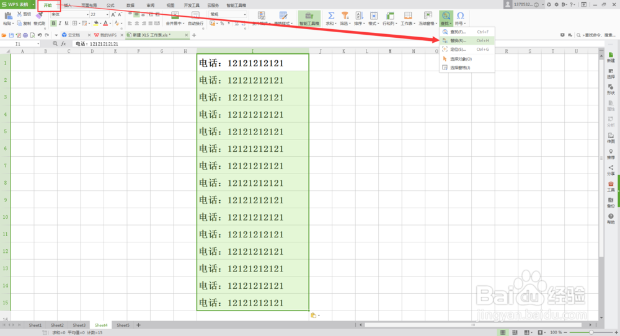Toggle italic formatting
Image resolution: width=620 pixels, height=336 pixels.
pyautogui.click(x=60, y=24)
